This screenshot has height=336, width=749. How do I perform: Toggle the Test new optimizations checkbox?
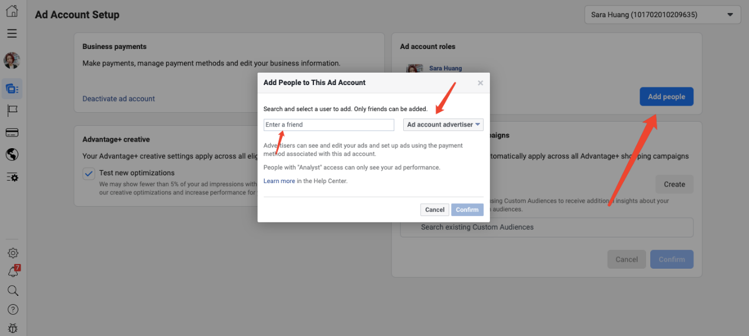coord(89,174)
